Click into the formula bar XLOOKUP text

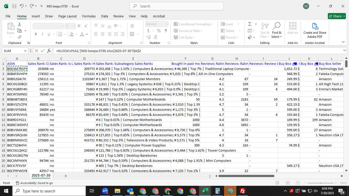tap(99, 51)
